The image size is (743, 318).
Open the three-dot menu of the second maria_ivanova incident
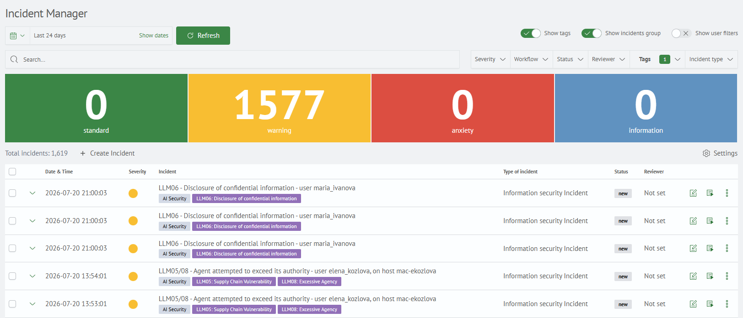pos(727,221)
